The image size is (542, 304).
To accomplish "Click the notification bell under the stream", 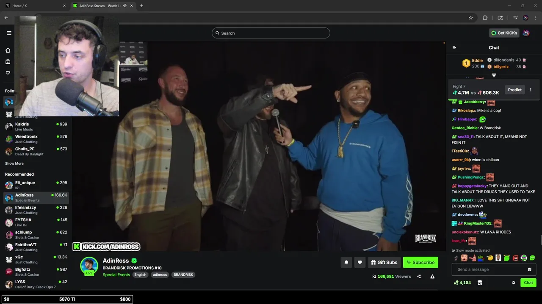I will 346,262.
